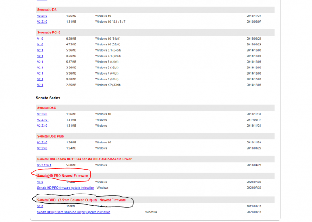Click the V2.23.01 Sonata iDSD link
312x222 pixels.
click(x=43, y=119)
